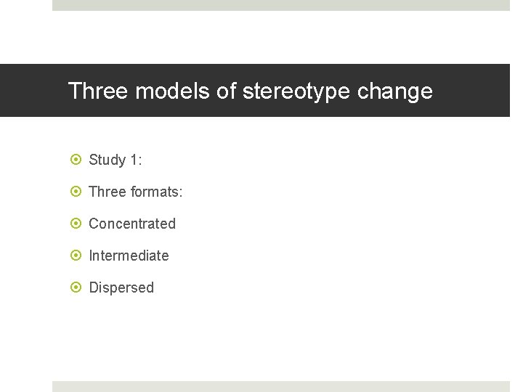523x392 pixels.
Task: Select the 'Concentrated' bullet text
Action: 132,224
